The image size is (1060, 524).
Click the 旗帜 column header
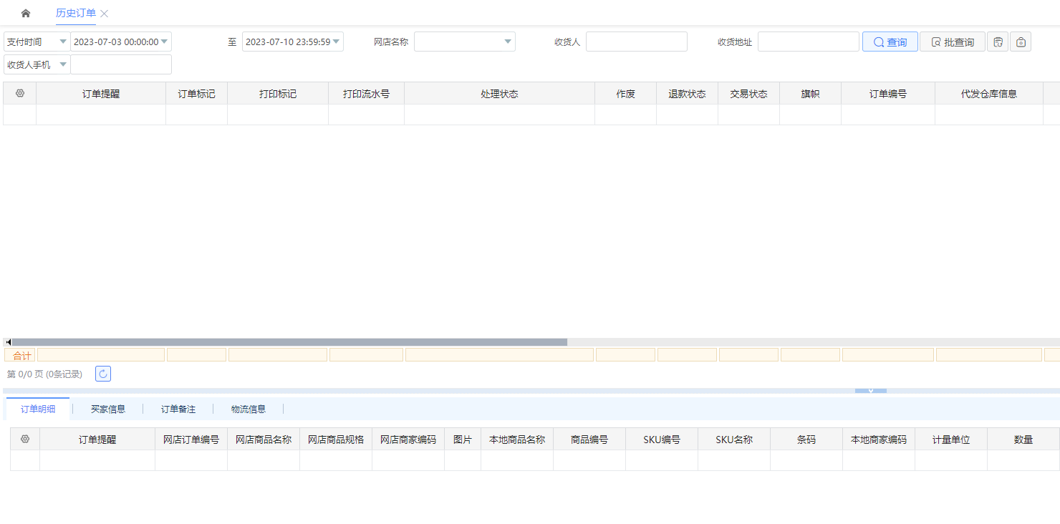[810, 94]
